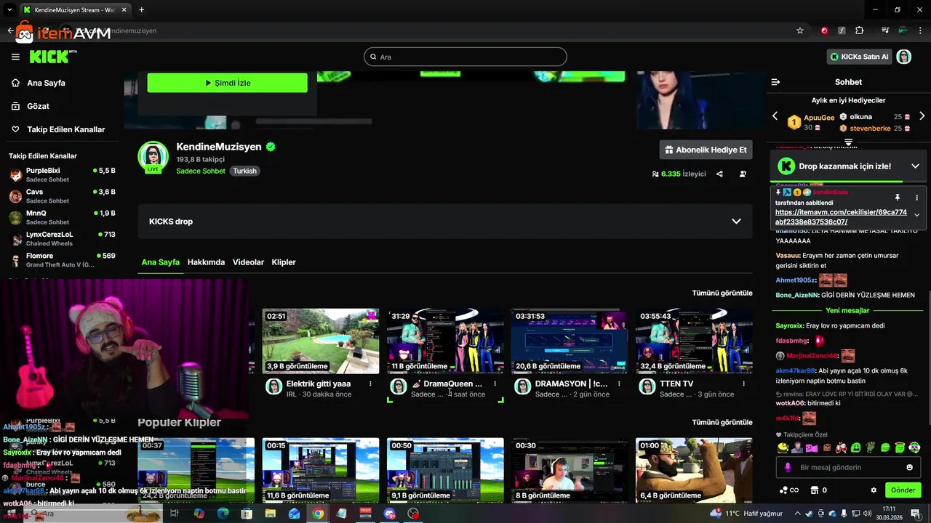Open the hamburger sidebar menu
The image size is (931, 523).
click(15, 57)
